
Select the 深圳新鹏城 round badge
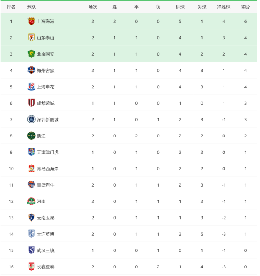[31, 119]
